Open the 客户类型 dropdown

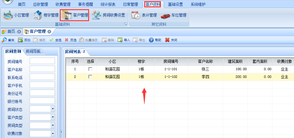pos(53,117)
